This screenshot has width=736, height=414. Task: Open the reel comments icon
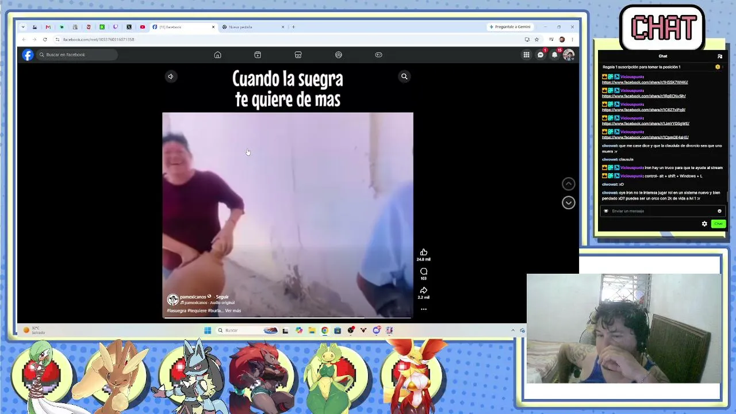424,271
